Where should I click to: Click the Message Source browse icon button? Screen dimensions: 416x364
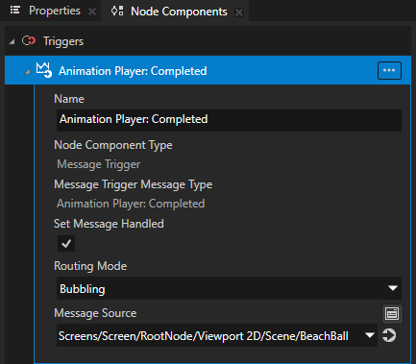pos(392,314)
